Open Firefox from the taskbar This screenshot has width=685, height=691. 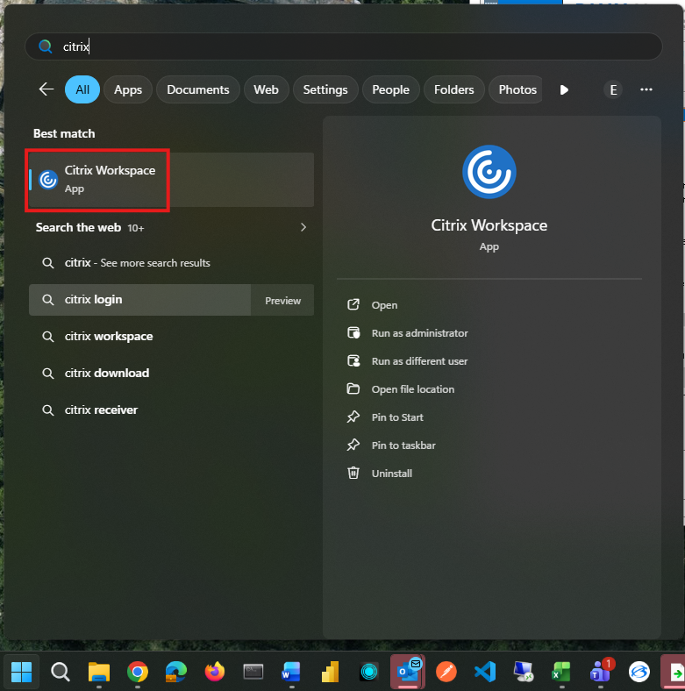pyautogui.click(x=215, y=672)
